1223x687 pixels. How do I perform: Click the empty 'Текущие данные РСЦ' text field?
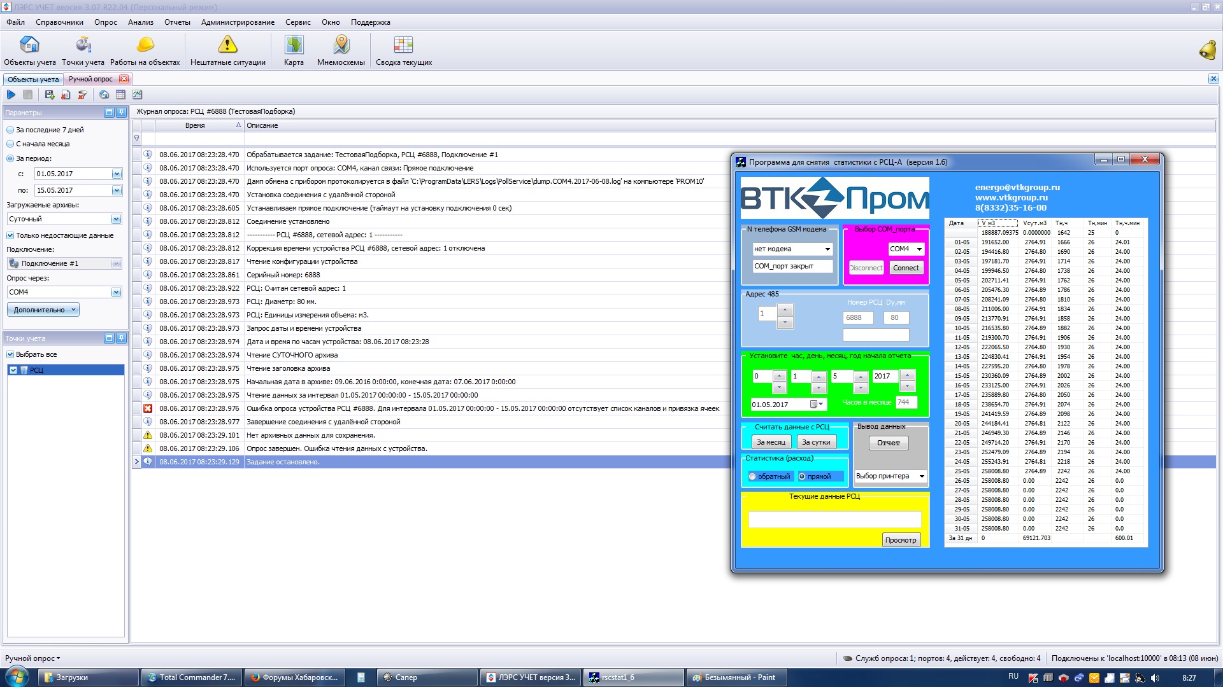click(x=834, y=520)
